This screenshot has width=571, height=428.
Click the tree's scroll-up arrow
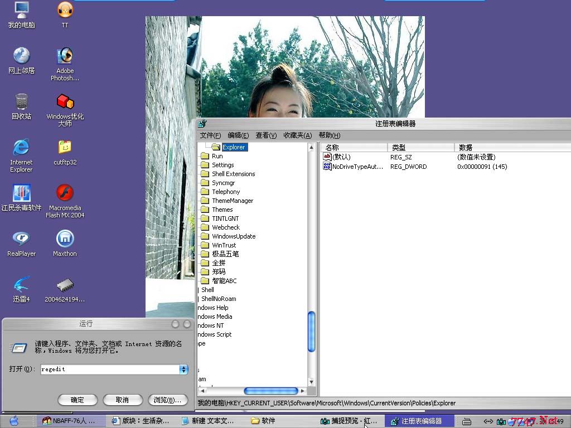[311, 147]
